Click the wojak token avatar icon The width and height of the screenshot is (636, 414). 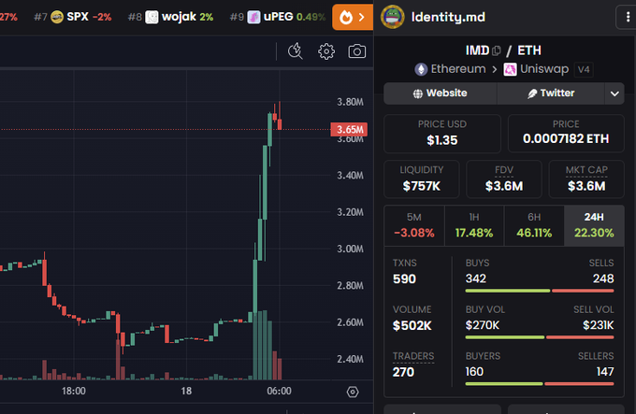152,17
